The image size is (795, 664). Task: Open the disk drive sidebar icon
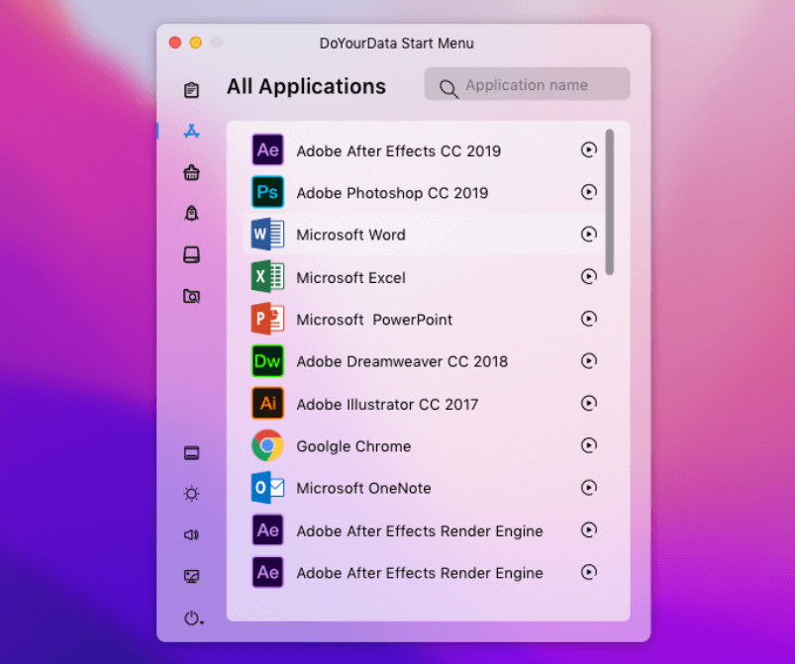[191, 254]
